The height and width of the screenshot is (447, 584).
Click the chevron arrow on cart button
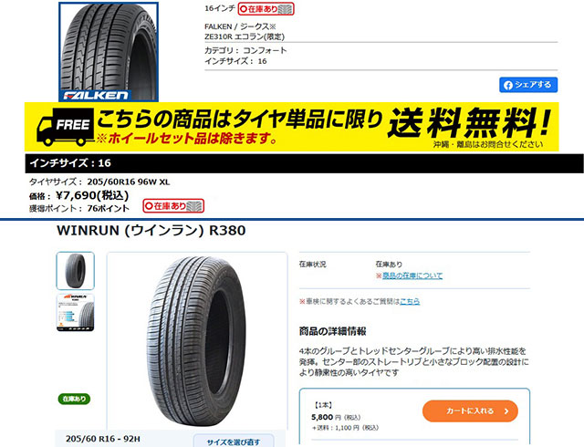[506, 411]
